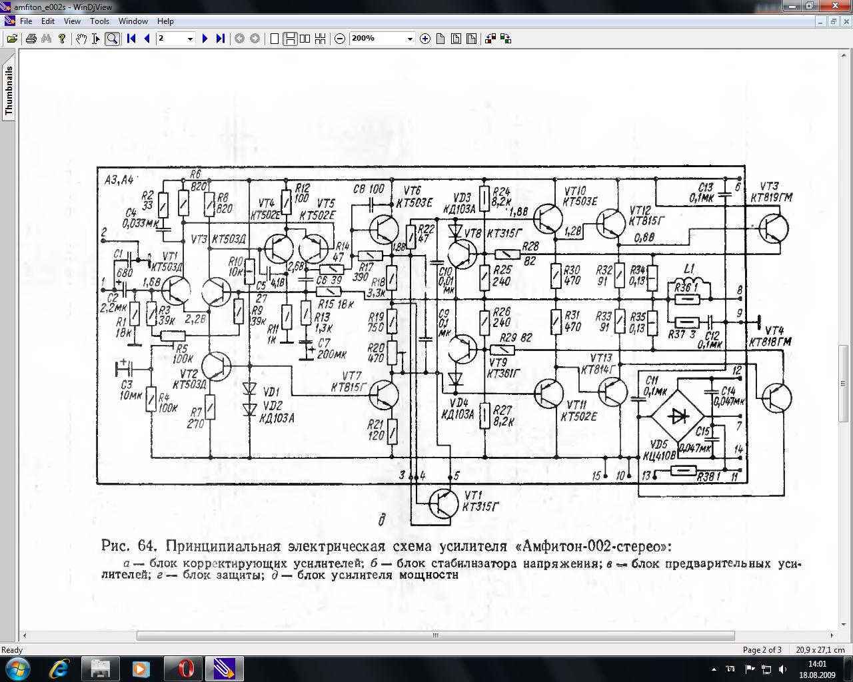Click the scroll left arrow

[25, 635]
